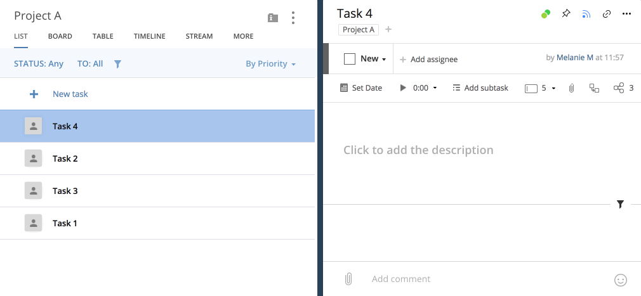Switch to the BOARD view tab
This screenshot has width=641, height=296.
(x=60, y=36)
